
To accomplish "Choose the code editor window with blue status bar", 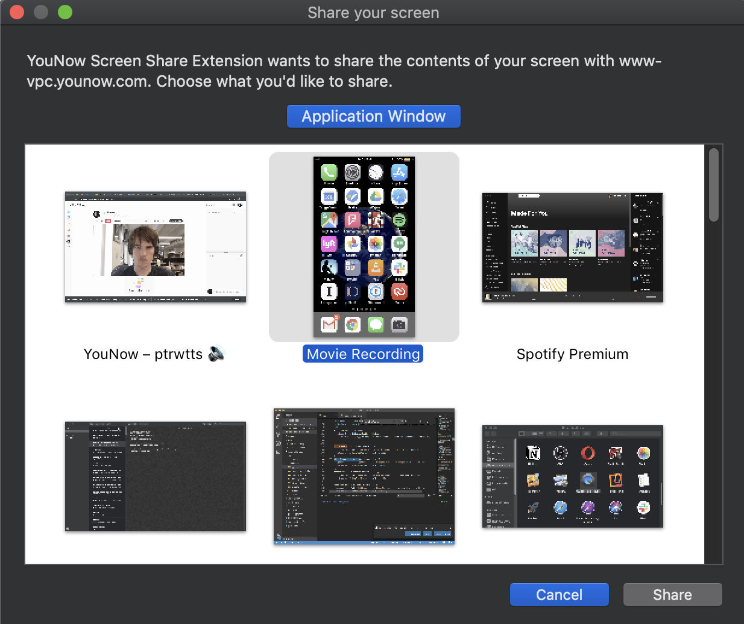I will (x=364, y=476).
